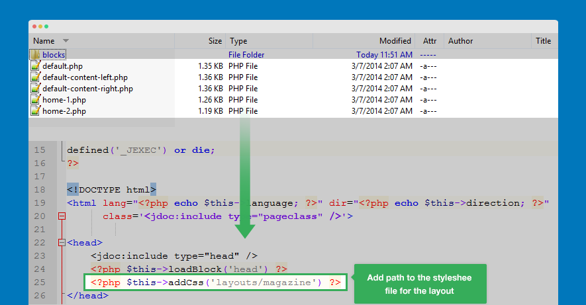Click the addCss layouts/magazine code line
This screenshot has width=586, height=305.
pyautogui.click(x=215, y=283)
